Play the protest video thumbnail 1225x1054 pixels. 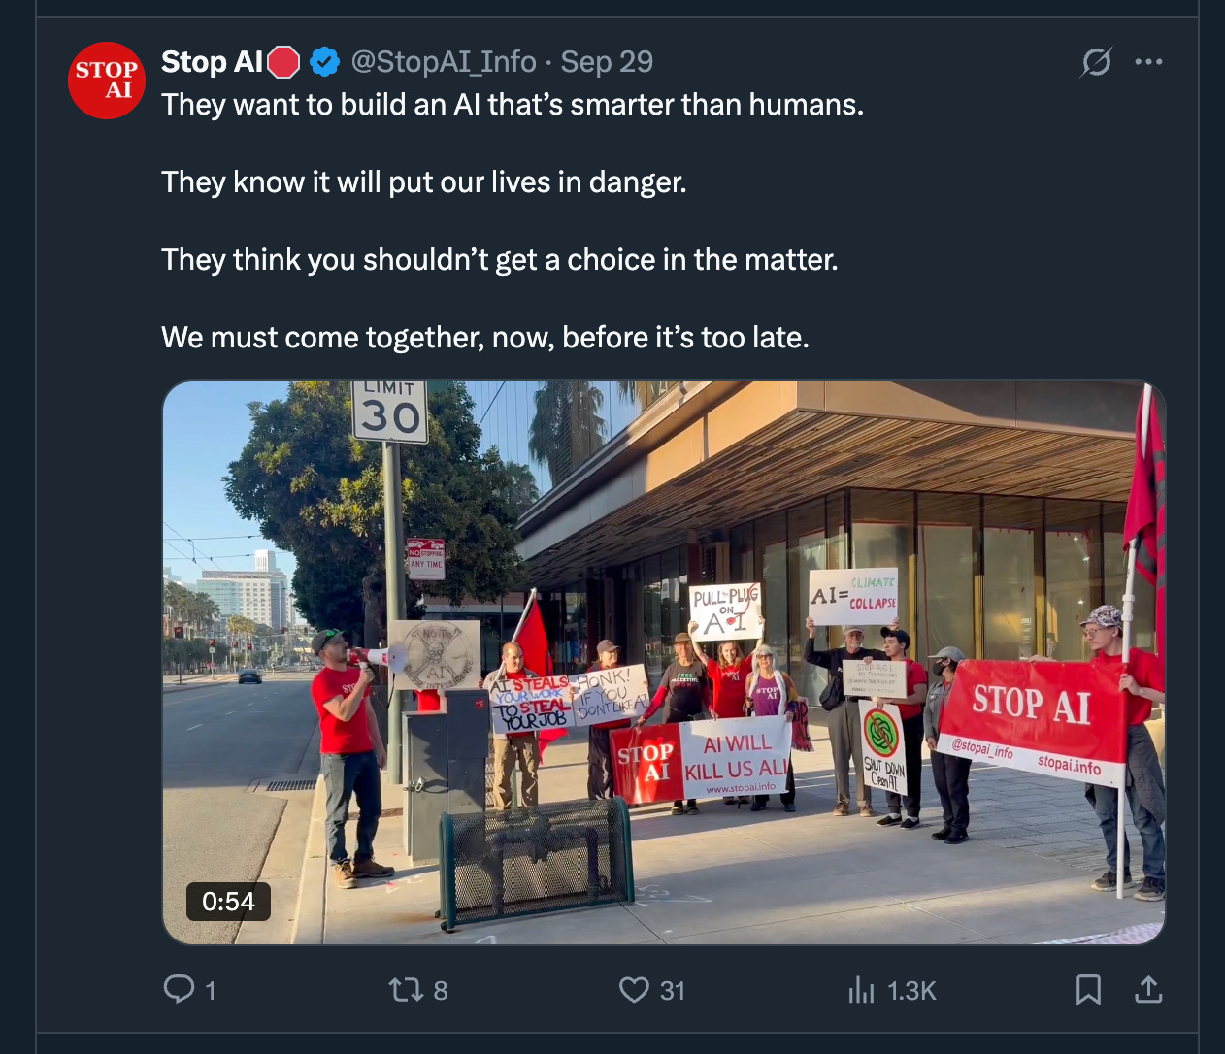click(x=664, y=663)
